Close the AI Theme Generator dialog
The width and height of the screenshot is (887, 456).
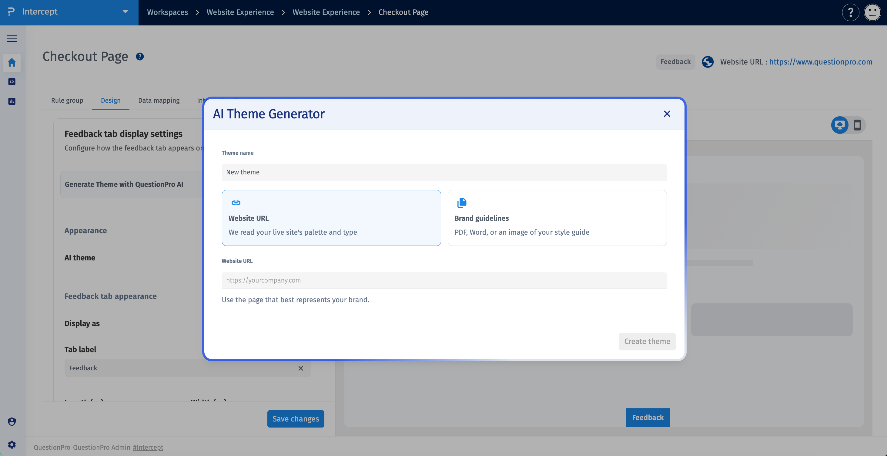(667, 114)
